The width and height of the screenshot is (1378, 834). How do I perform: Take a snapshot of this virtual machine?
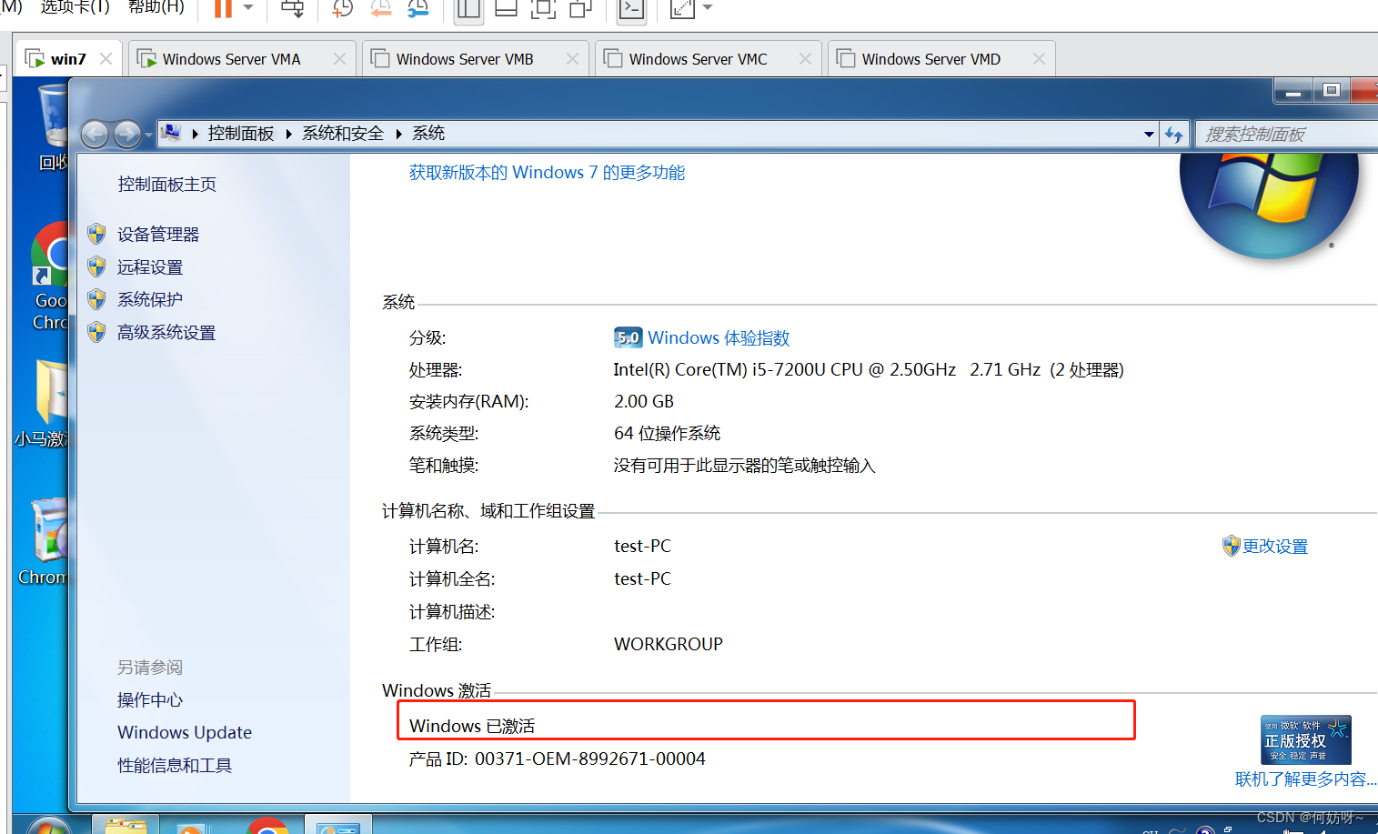click(x=343, y=8)
